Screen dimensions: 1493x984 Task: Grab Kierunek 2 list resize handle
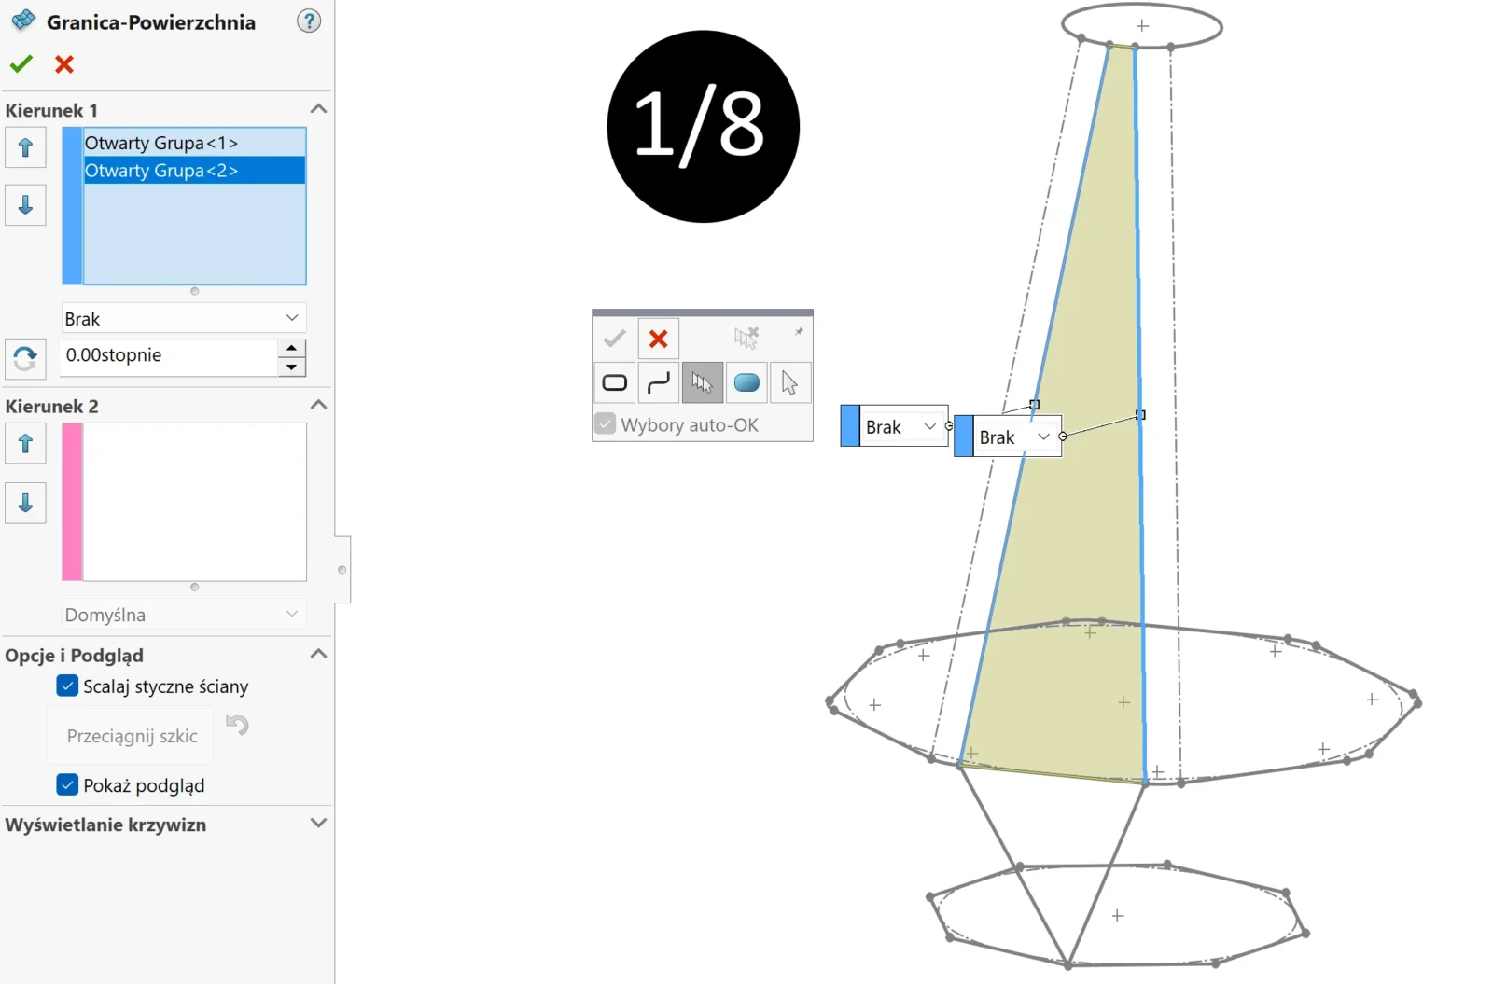click(194, 587)
